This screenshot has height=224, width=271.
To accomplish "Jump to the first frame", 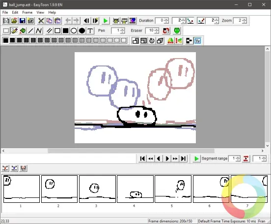I will pos(142,159).
